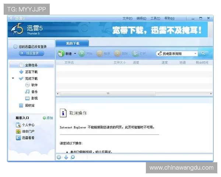Click the 速度 column header
Image resolution: width=221 pixels, height=177 pixels.
(165, 63)
